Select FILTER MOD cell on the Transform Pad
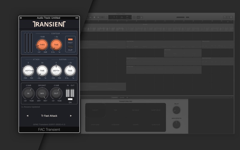 point(115,124)
